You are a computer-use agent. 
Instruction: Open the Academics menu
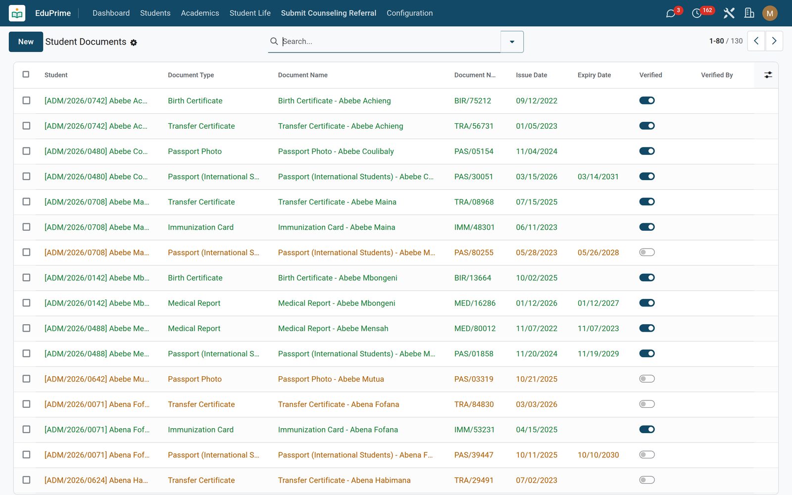(200, 13)
